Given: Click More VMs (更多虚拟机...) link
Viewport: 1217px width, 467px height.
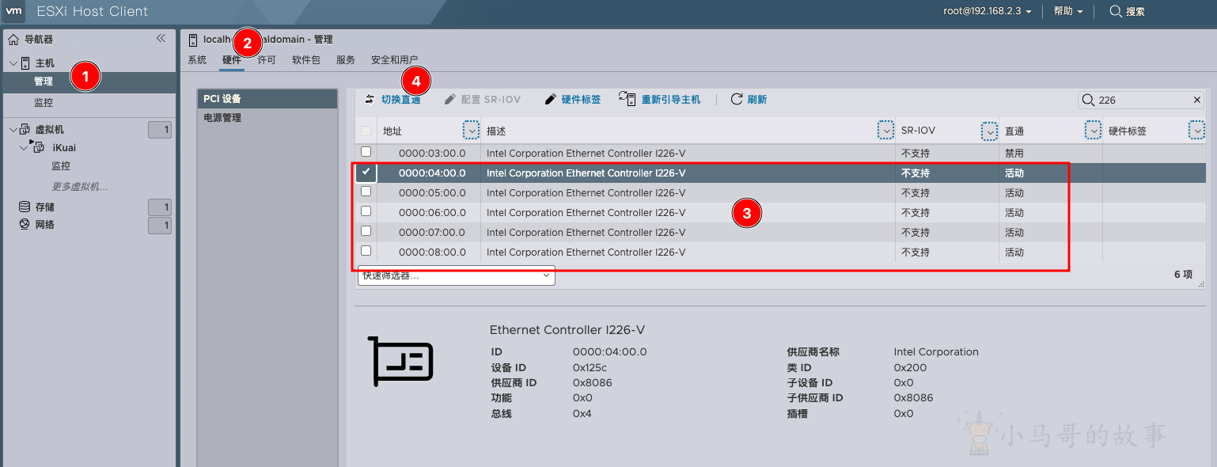Looking at the screenshot, I should click(x=80, y=187).
